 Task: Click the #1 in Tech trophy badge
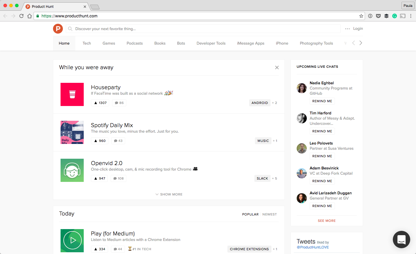tap(140, 249)
